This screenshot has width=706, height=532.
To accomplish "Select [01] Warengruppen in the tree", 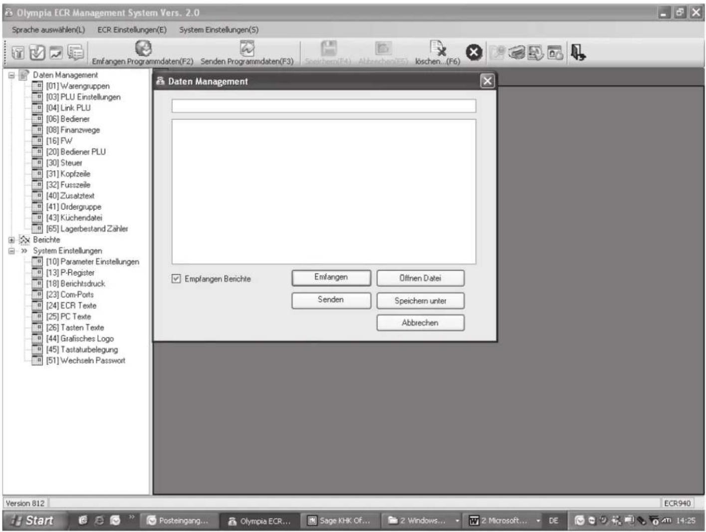I will (78, 86).
